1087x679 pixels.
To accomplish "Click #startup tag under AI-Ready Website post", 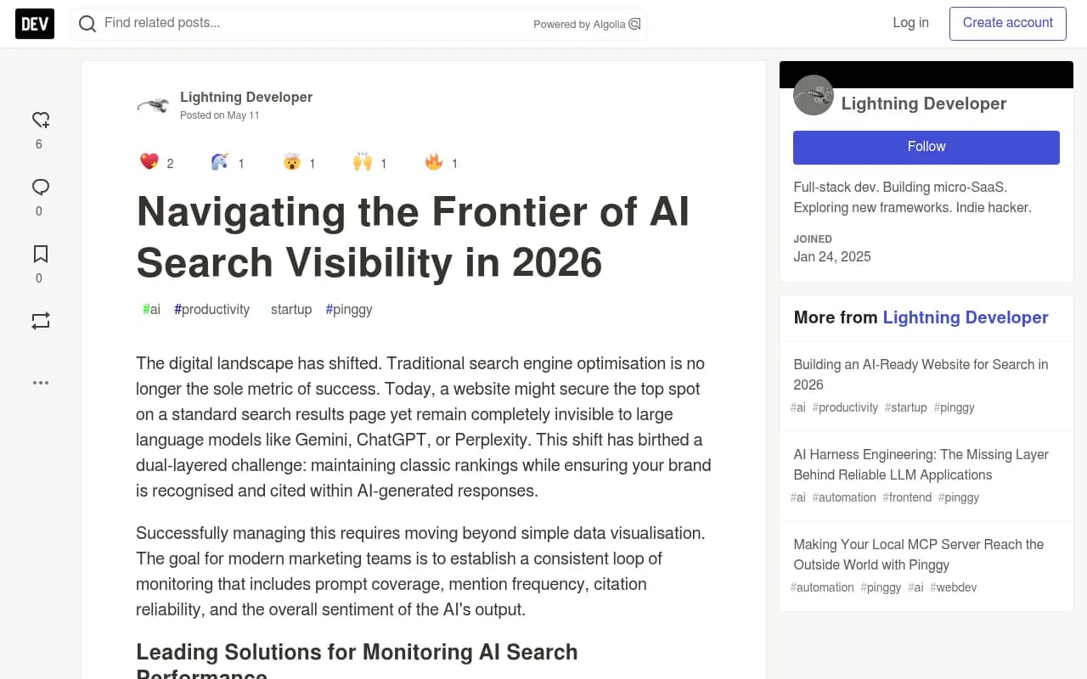I will pos(906,407).
